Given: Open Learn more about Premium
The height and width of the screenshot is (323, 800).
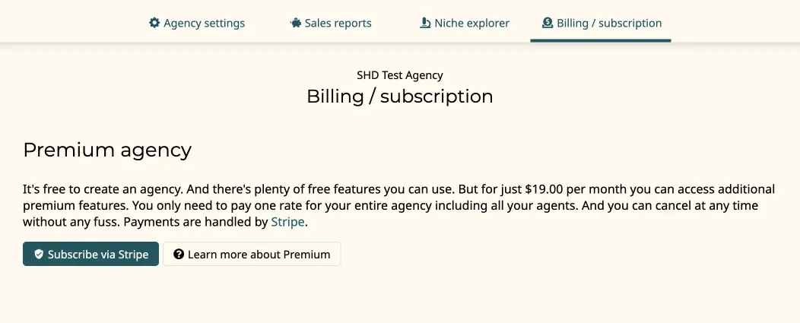Looking at the screenshot, I should point(252,254).
